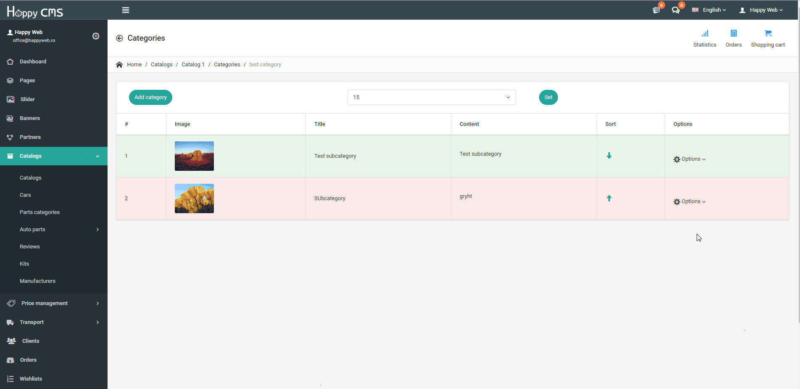
Task: Open the Happy Web user dropdown in header
Action: tap(761, 10)
